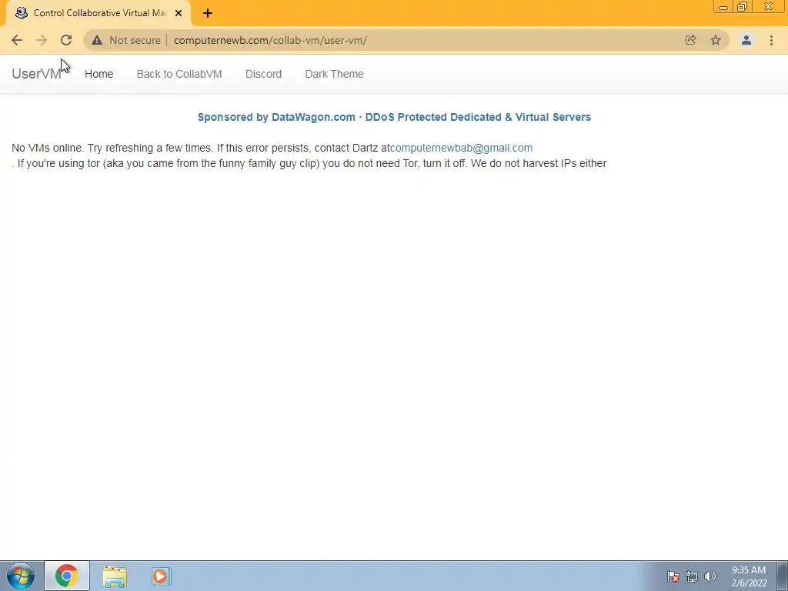Click the 'No VMs online' message text
The height and width of the screenshot is (591, 788).
click(x=48, y=148)
